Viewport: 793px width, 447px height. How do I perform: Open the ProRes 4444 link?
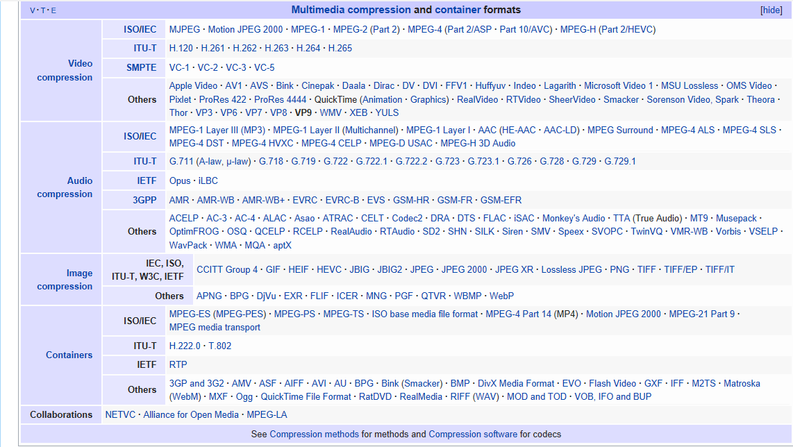[x=280, y=100]
